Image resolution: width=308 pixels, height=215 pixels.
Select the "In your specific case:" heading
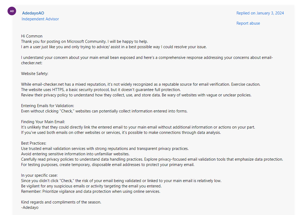(x=39, y=175)
